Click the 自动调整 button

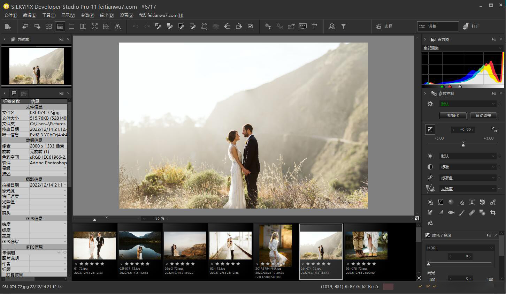pyautogui.click(x=483, y=115)
